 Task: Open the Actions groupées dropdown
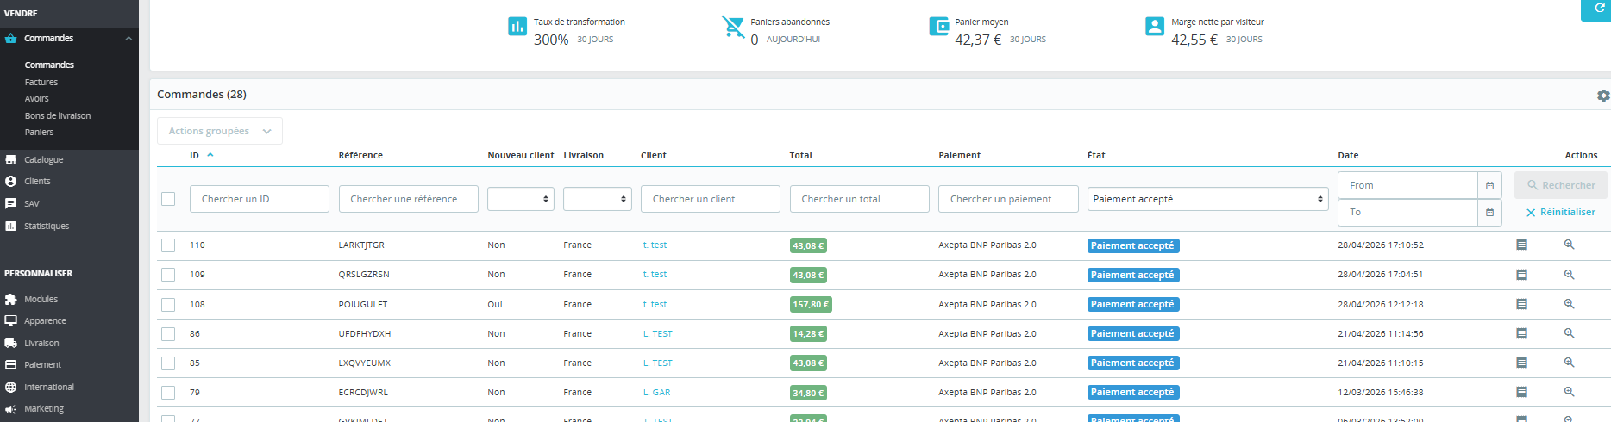[x=220, y=131]
